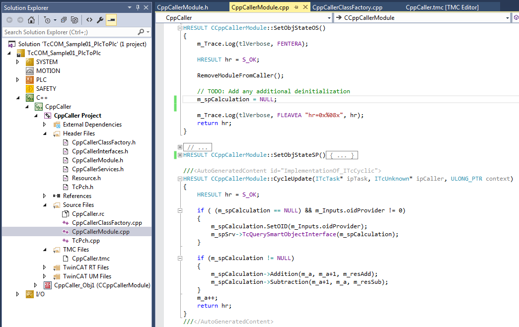Collapse the Header Files folder

45,133
